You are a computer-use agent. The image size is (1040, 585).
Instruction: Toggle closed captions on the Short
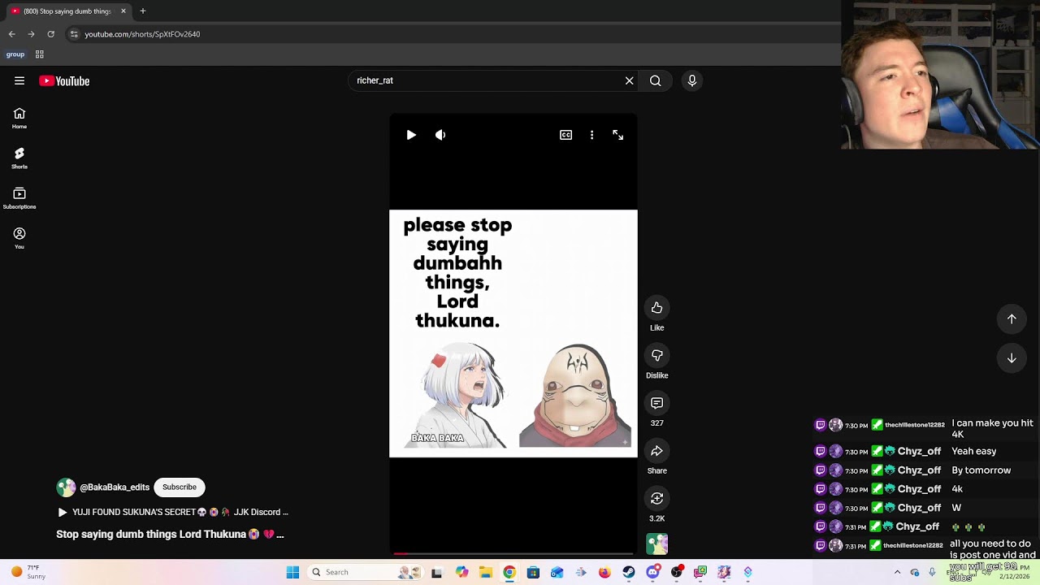coord(566,135)
